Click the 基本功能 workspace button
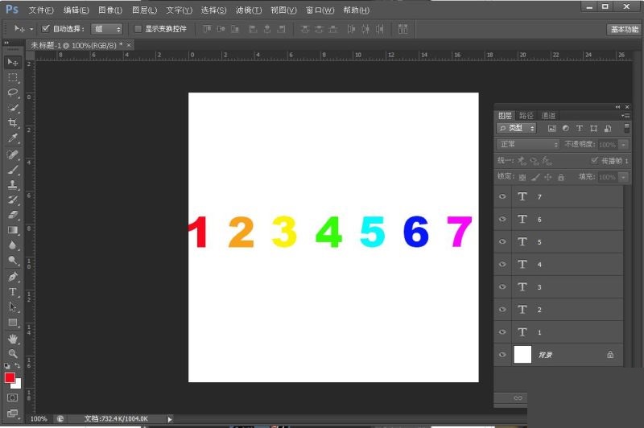The image size is (644, 428). coord(623,29)
